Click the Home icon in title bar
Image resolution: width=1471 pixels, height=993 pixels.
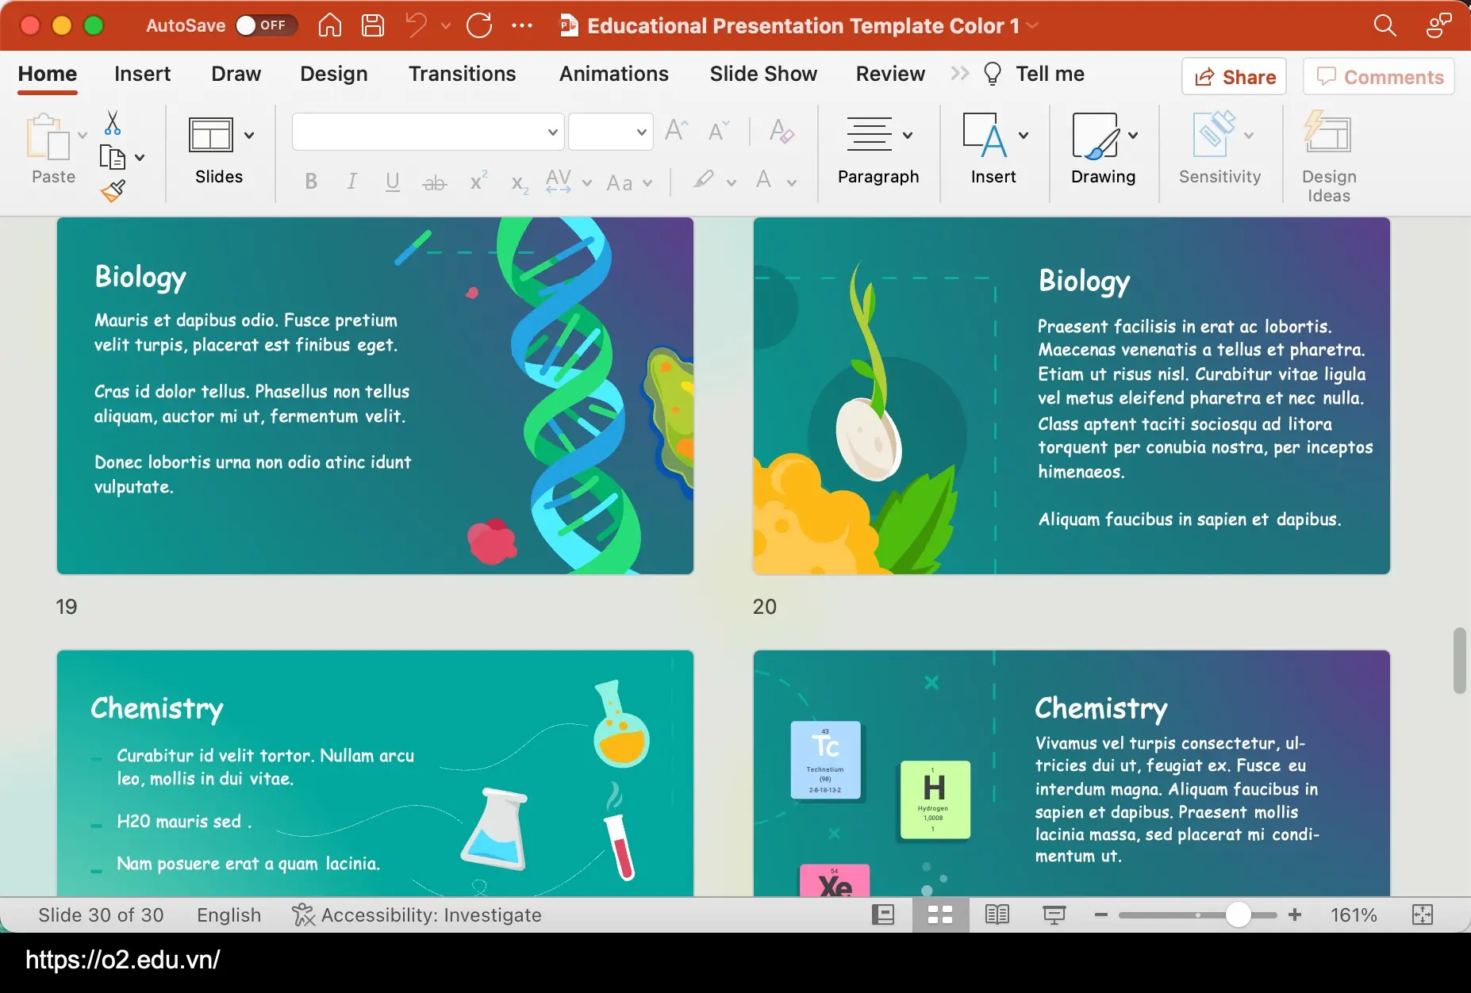330,25
